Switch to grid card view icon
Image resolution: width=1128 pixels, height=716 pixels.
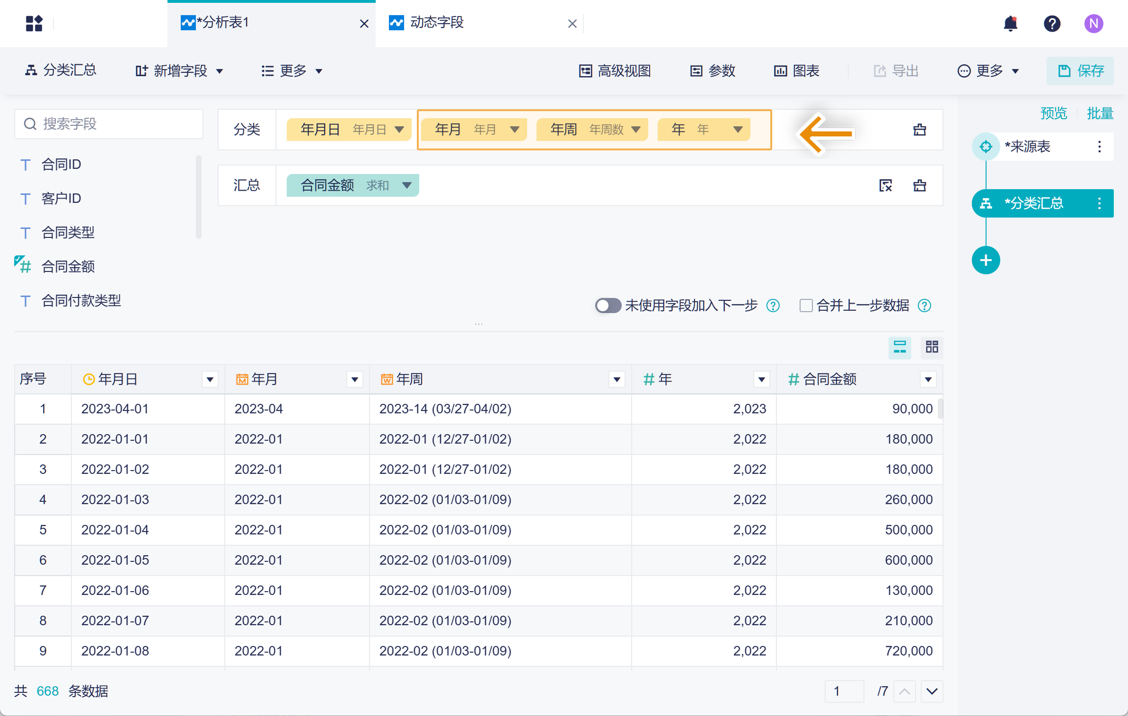click(x=932, y=347)
